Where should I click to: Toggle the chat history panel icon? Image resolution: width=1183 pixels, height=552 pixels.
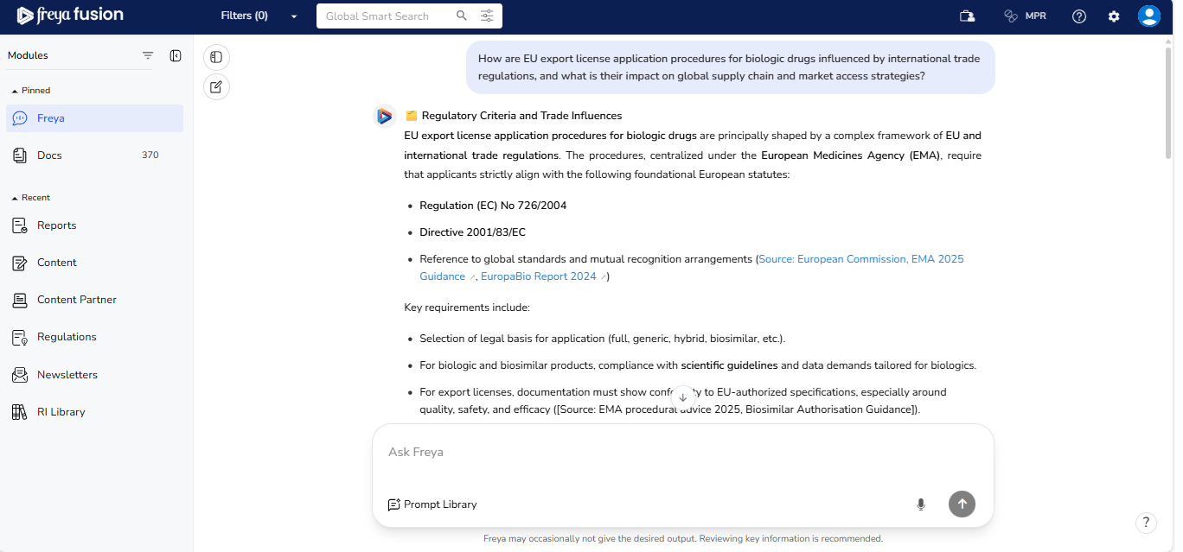[216, 57]
